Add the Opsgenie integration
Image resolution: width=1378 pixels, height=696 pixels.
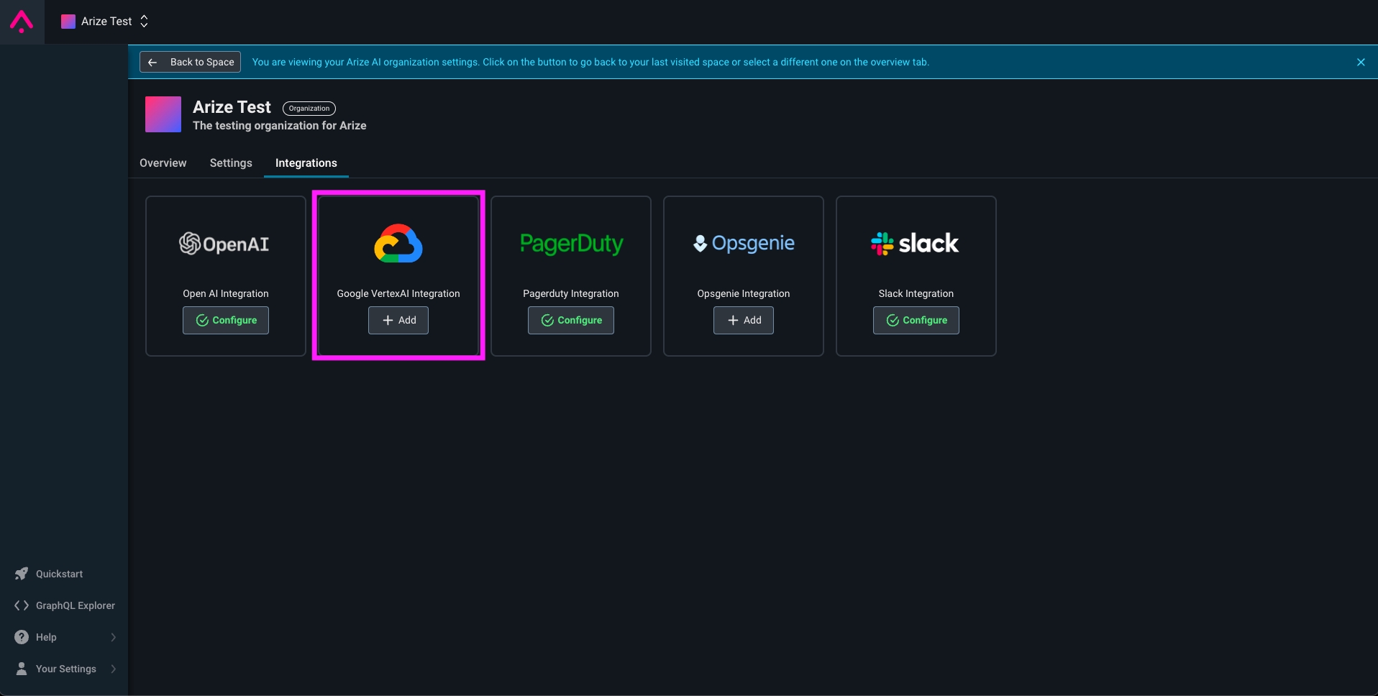coord(744,321)
